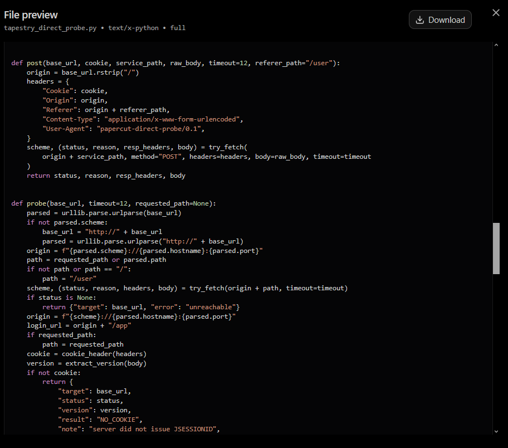Click the Download button

[440, 20]
